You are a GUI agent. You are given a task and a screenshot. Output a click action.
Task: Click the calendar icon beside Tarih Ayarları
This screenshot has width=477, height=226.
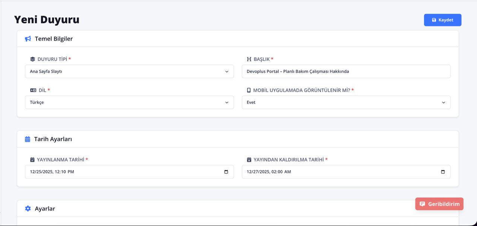tap(28, 139)
